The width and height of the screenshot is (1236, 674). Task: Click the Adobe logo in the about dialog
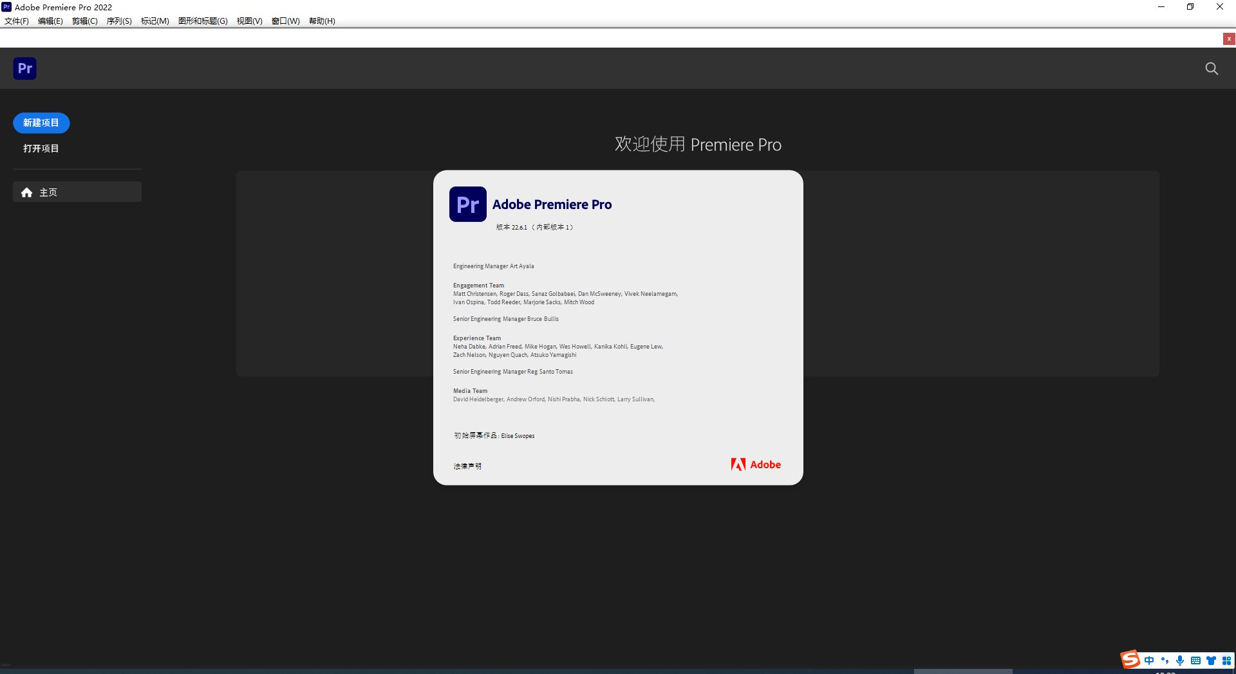pos(756,464)
